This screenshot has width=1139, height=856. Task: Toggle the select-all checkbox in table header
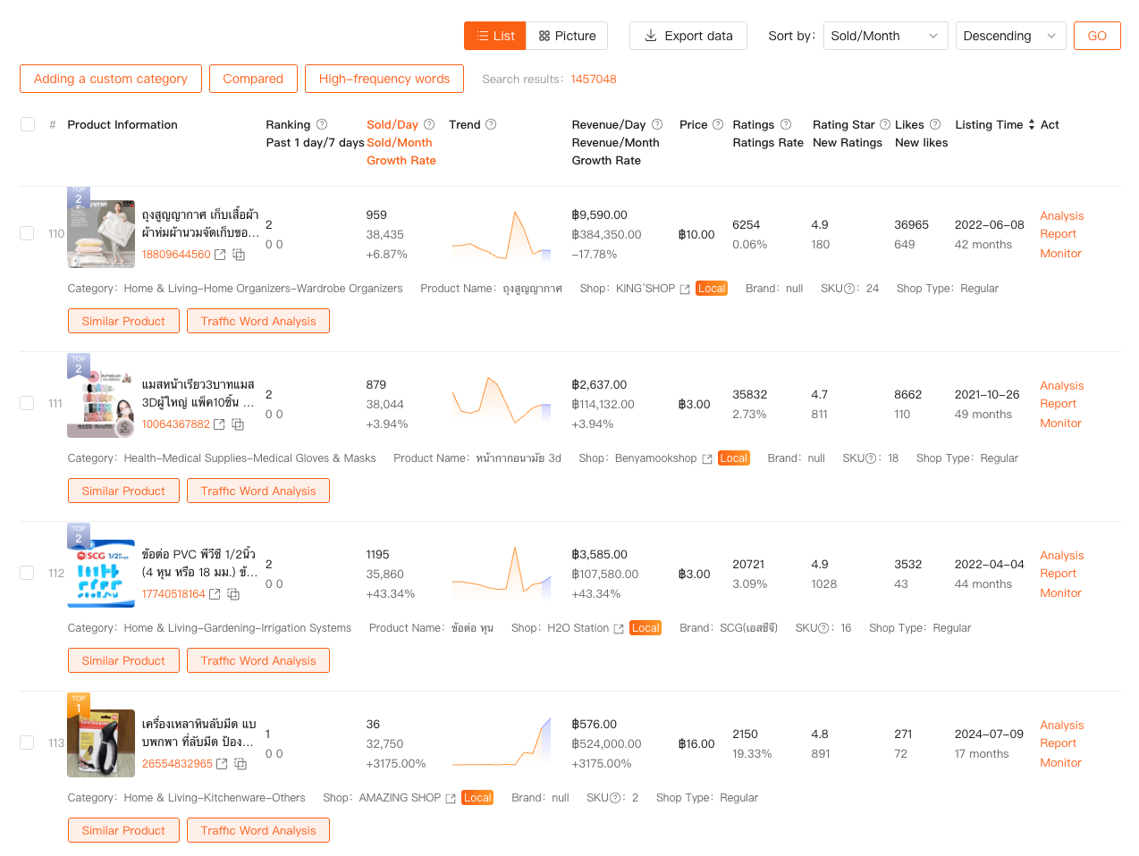[28, 124]
